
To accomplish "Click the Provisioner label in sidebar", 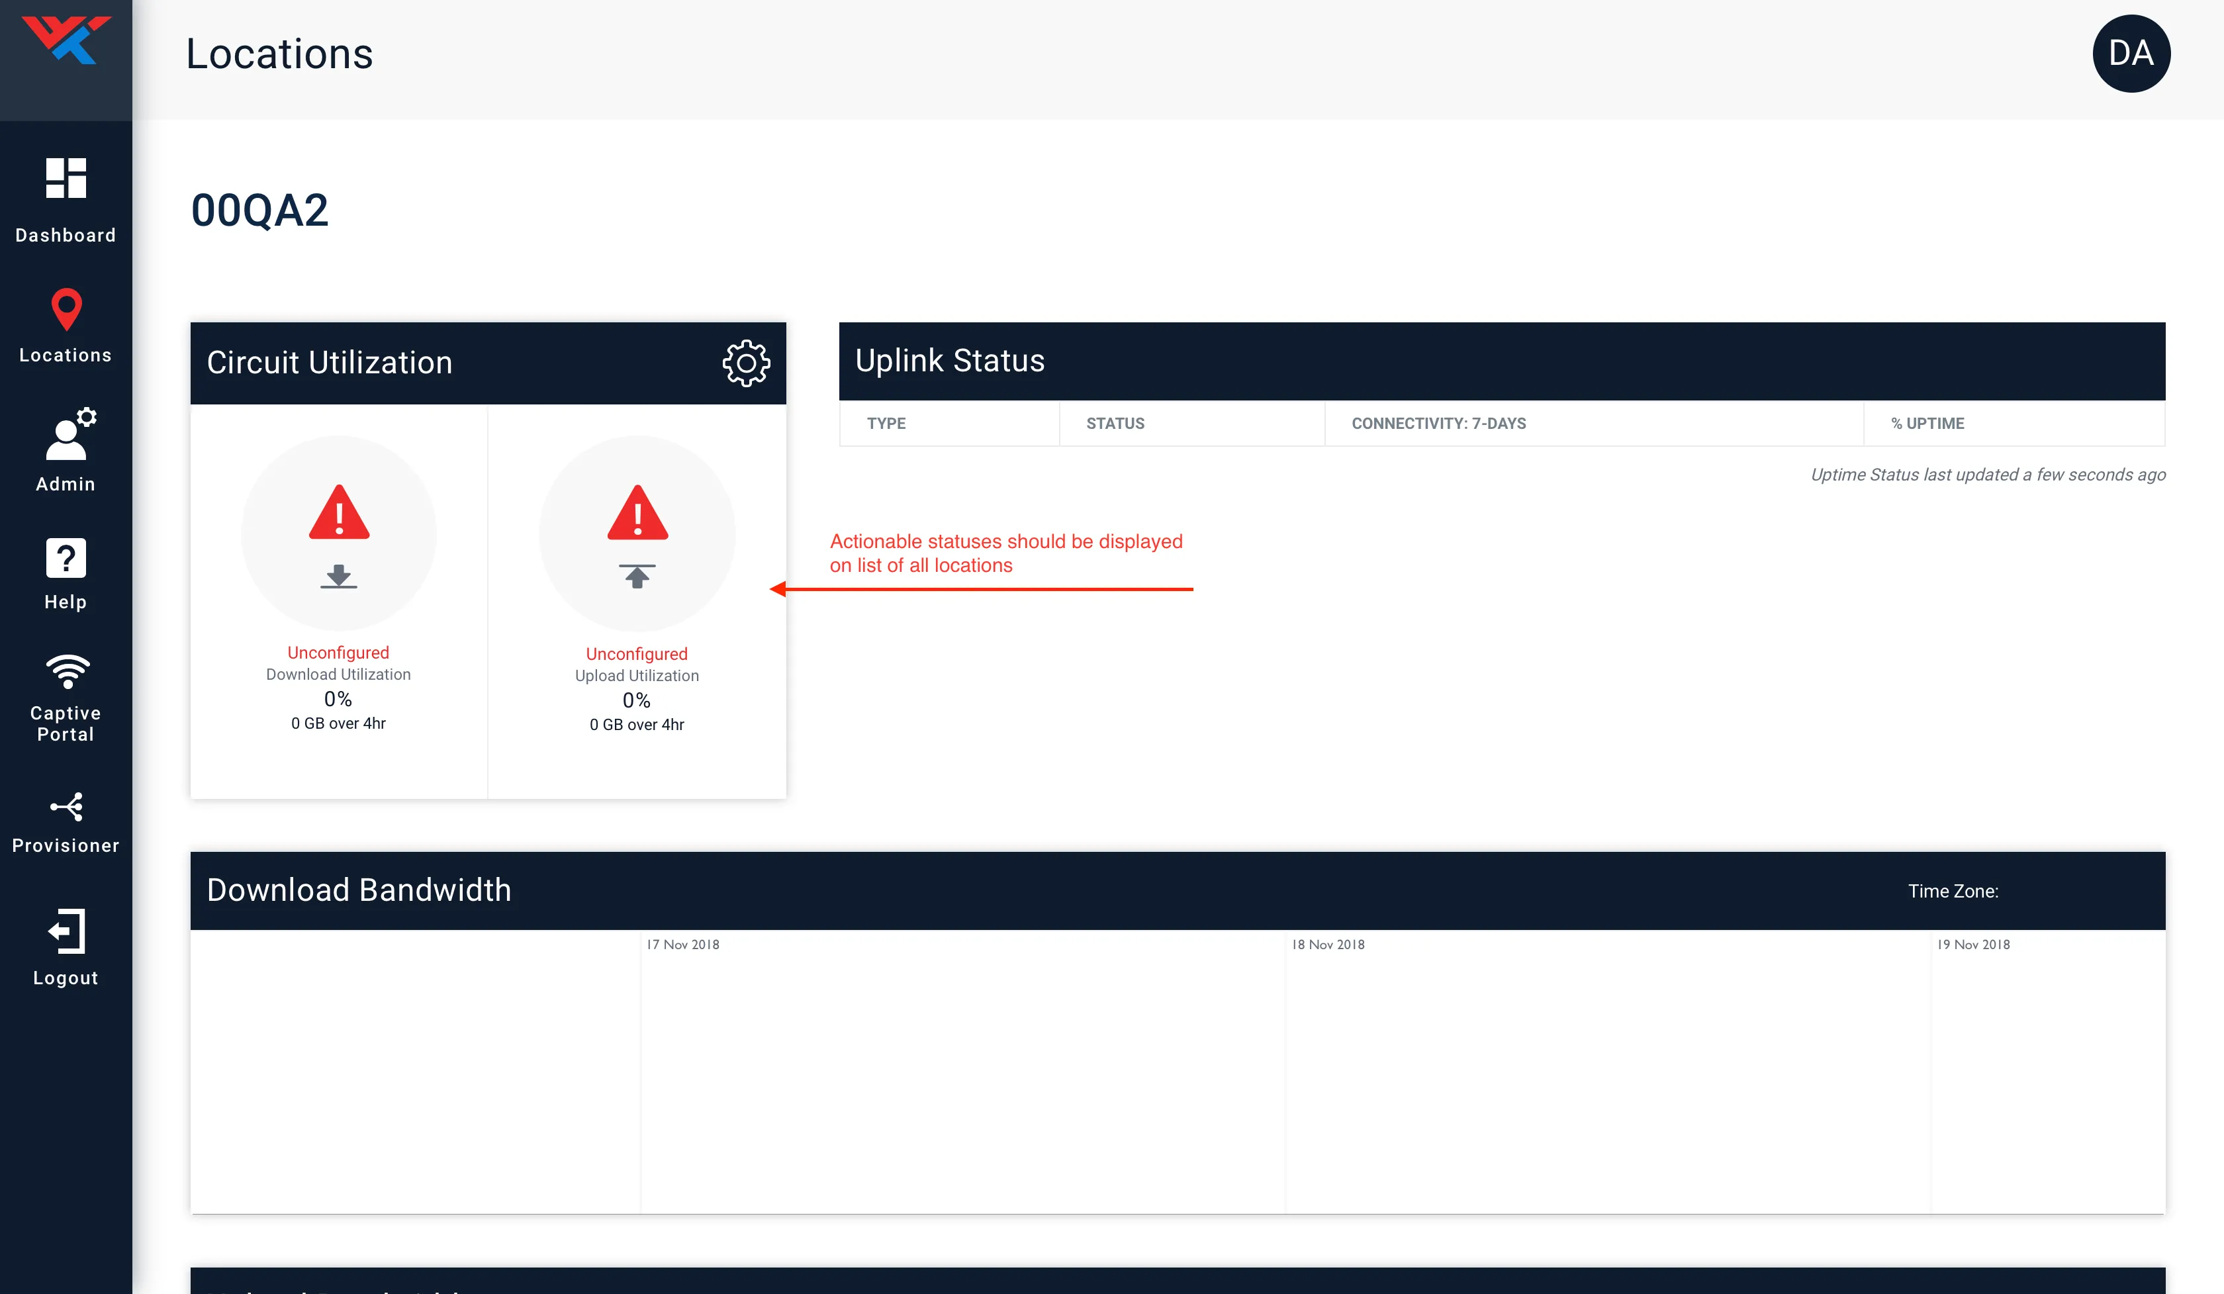I will coord(66,846).
